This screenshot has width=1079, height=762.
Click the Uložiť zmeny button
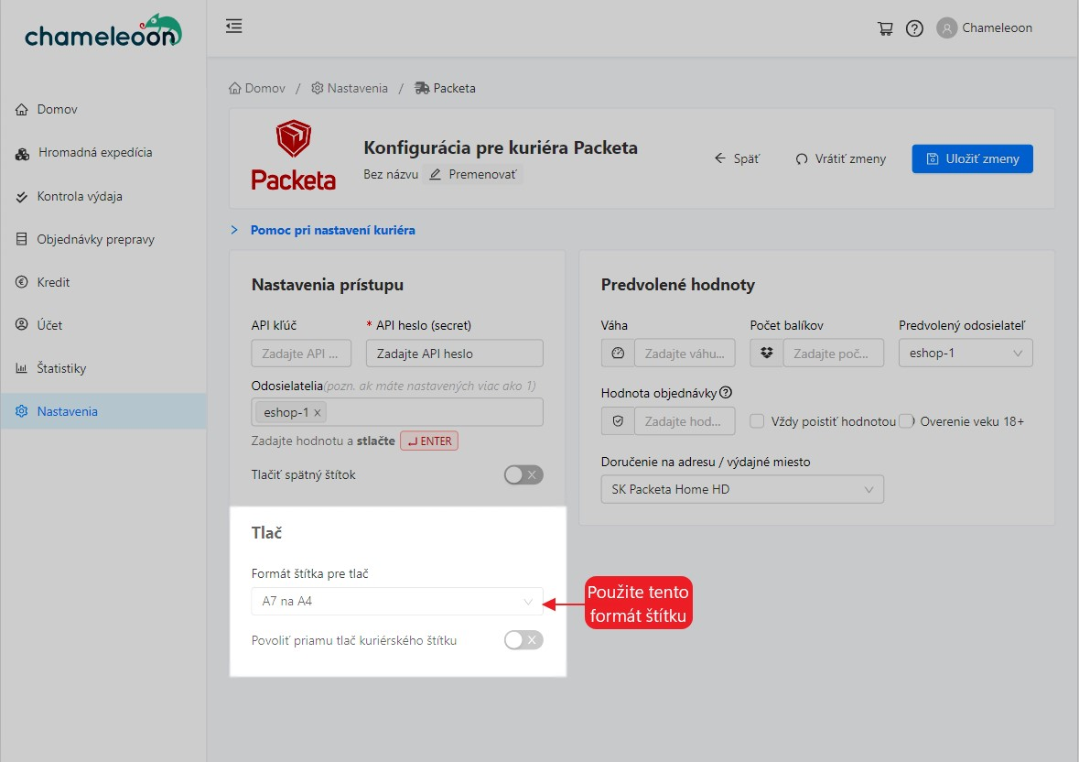(972, 158)
